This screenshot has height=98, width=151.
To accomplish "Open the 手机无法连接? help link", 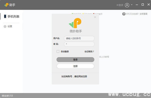I will [132, 14].
